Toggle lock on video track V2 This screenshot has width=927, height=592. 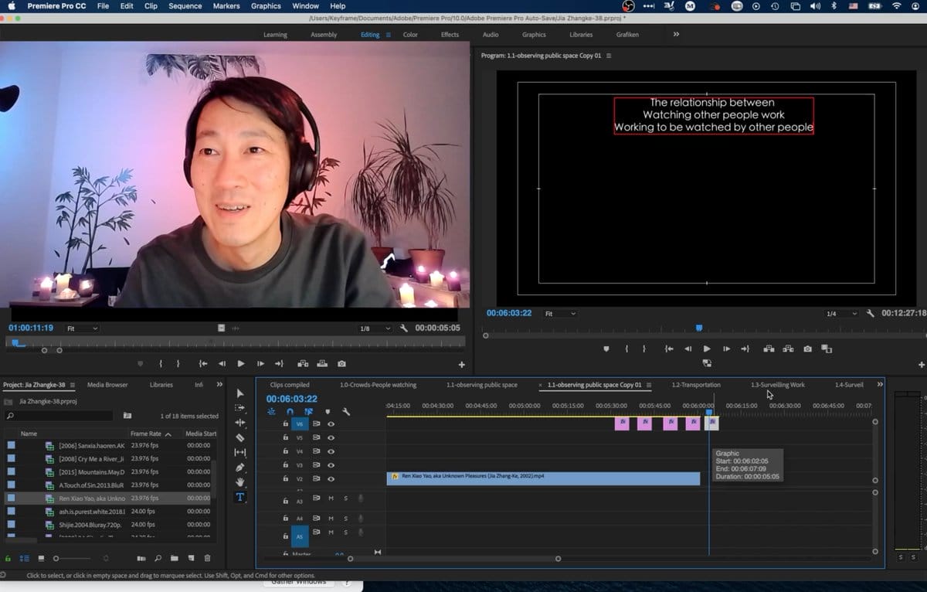(x=285, y=479)
